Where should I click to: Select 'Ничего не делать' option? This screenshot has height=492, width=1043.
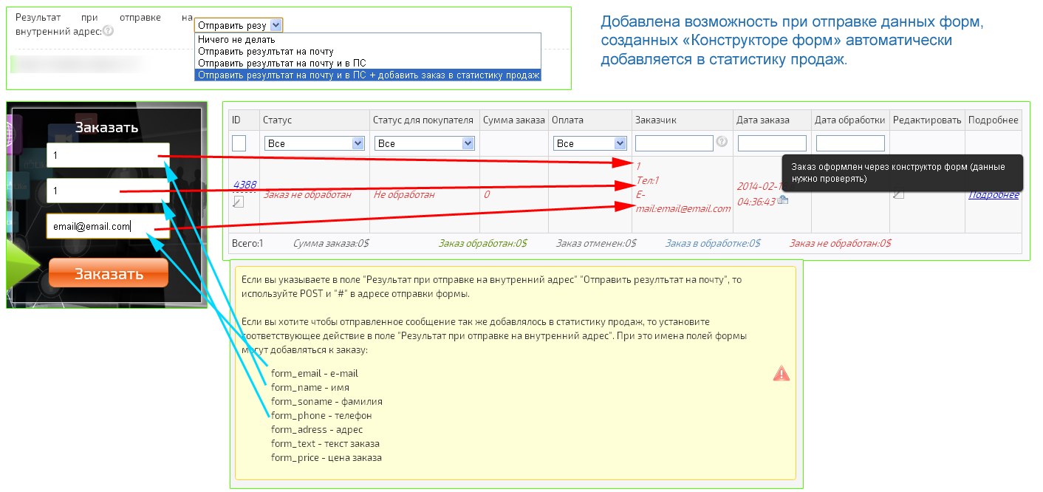[x=236, y=39]
